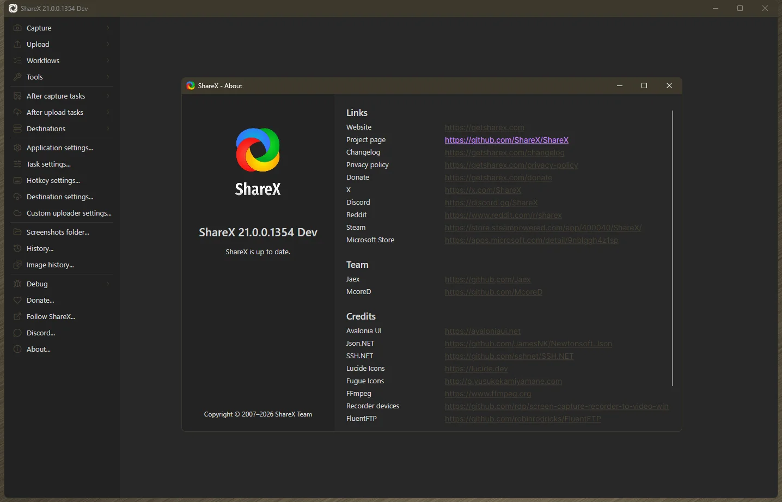
Task: Click the Capture camera icon in sidebar
Action: tap(17, 28)
